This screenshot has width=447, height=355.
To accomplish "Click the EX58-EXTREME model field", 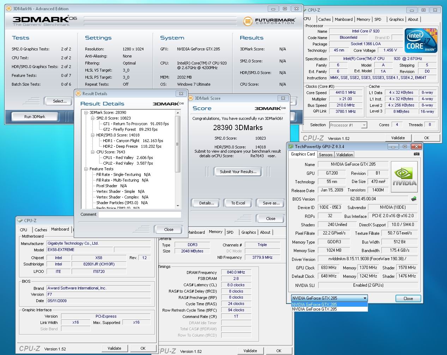I will (x=80, y=250).
